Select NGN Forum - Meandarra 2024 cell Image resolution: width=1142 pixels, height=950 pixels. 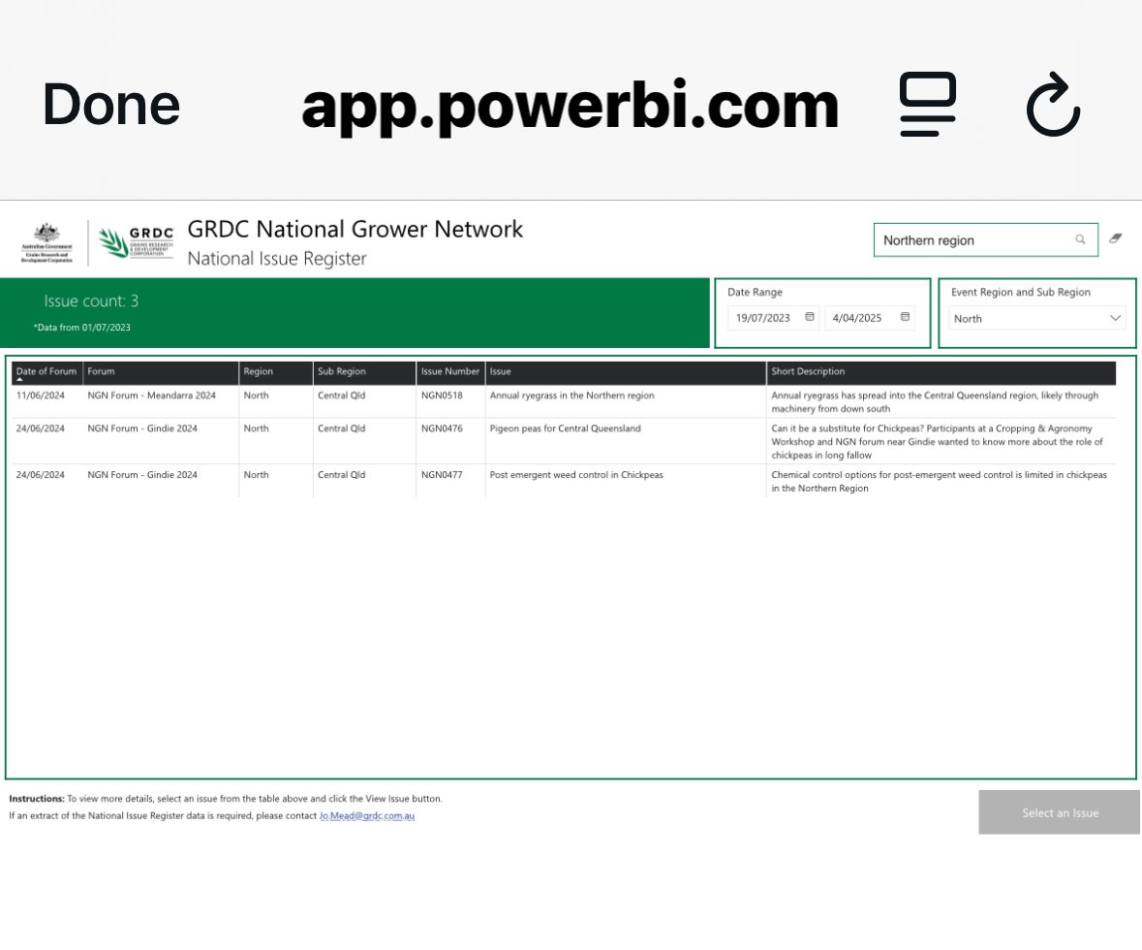click(151, 396)
